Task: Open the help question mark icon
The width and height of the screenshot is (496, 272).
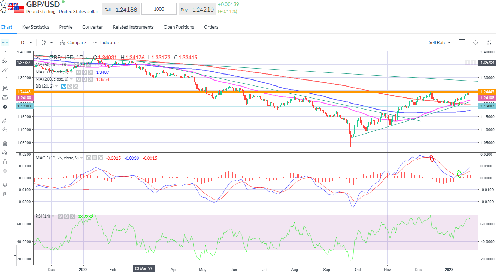Action: (5, 107)
